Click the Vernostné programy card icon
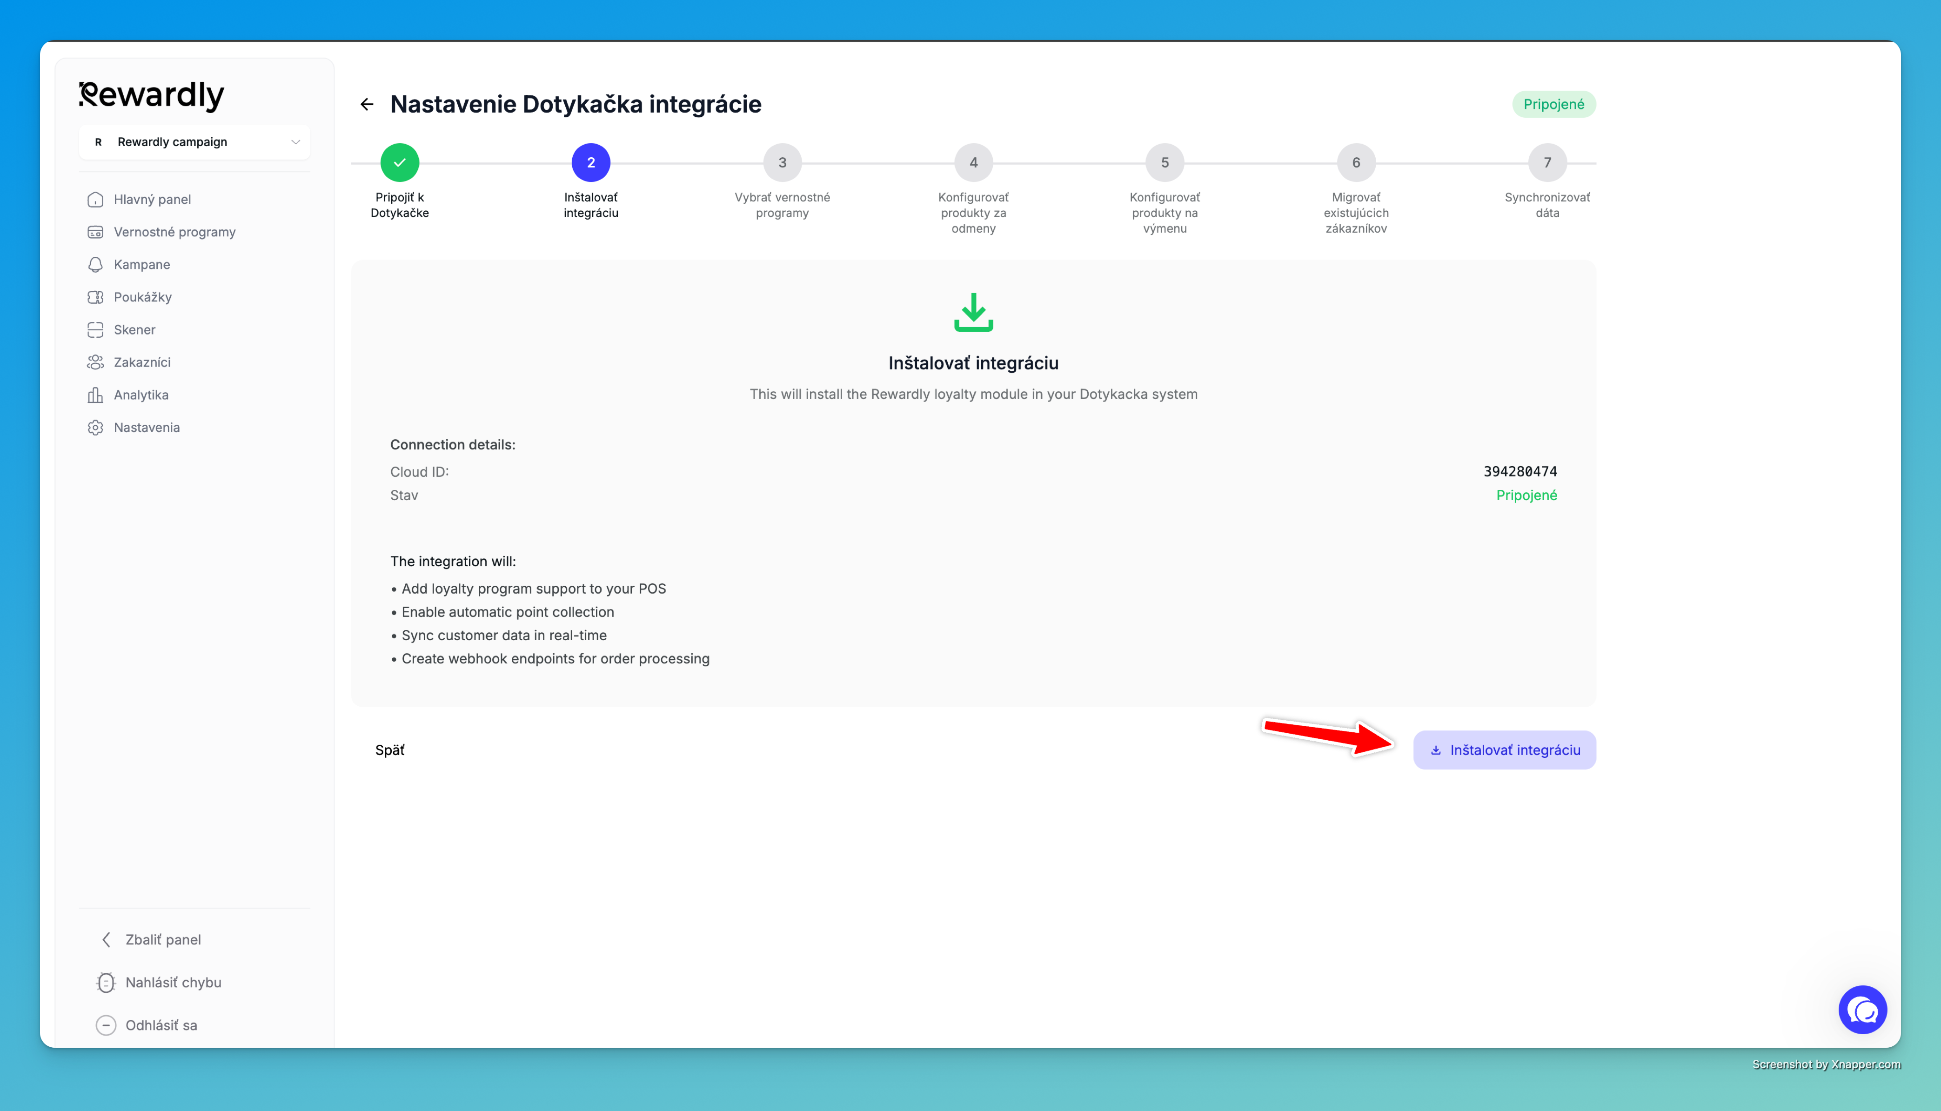The width and height of the screenshot is (1941, 1111). [95, 232]
